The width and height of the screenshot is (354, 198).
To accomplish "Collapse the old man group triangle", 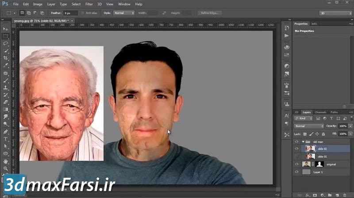I will [x=303, y=141].
